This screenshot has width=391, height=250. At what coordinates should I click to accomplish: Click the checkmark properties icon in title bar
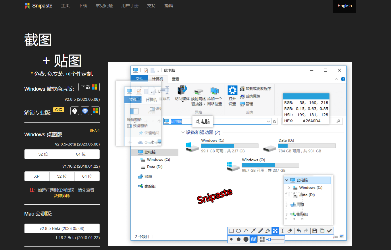click(x=146, y=70)
